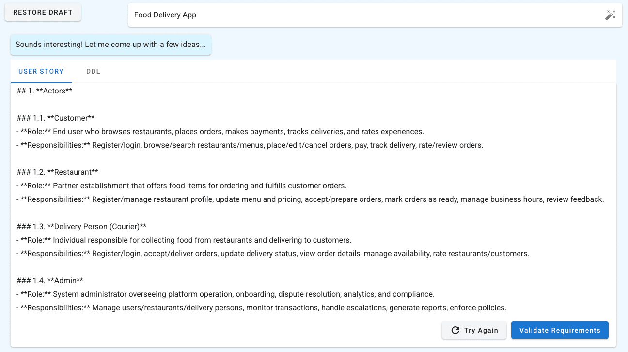
Task: Switch to the DDL tab
Action: [93, 71]
